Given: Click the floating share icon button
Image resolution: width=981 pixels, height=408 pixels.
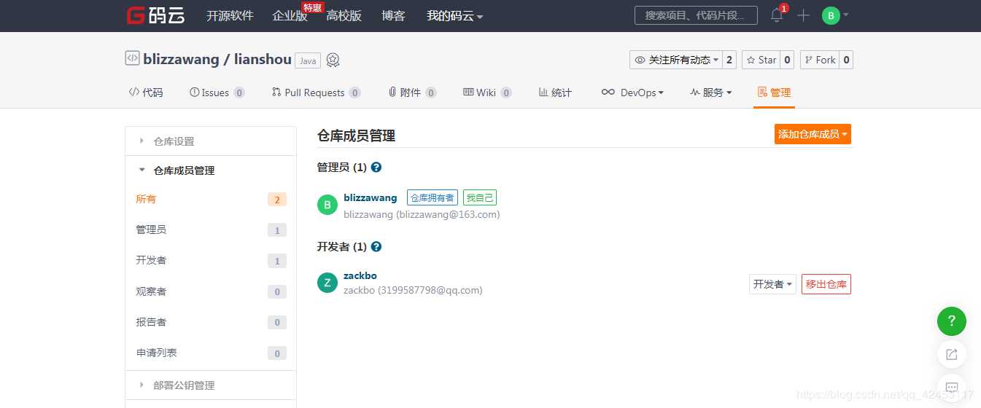Looking at the screenshot, I should [x=952, y=354].
